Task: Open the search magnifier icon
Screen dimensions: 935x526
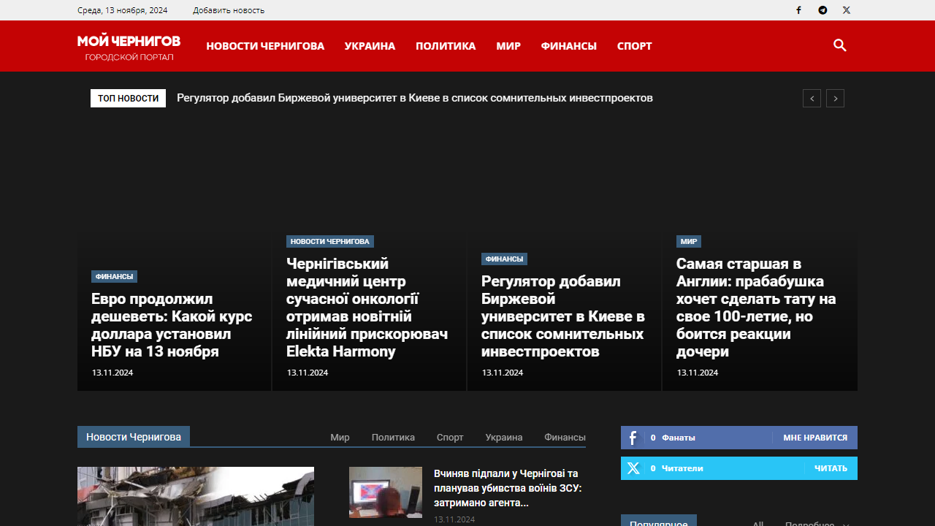Action: (839, 45)
